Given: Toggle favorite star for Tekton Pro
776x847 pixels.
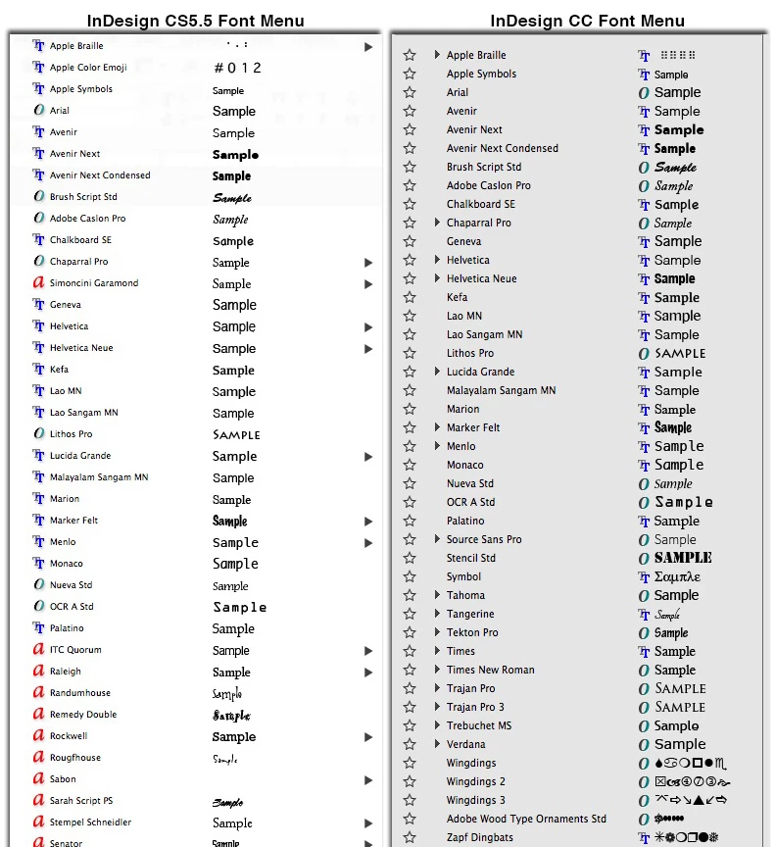Looking at the screenshot, I should tap(410, 632).
